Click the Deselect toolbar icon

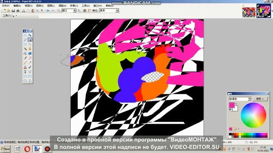tap(42, 11)
